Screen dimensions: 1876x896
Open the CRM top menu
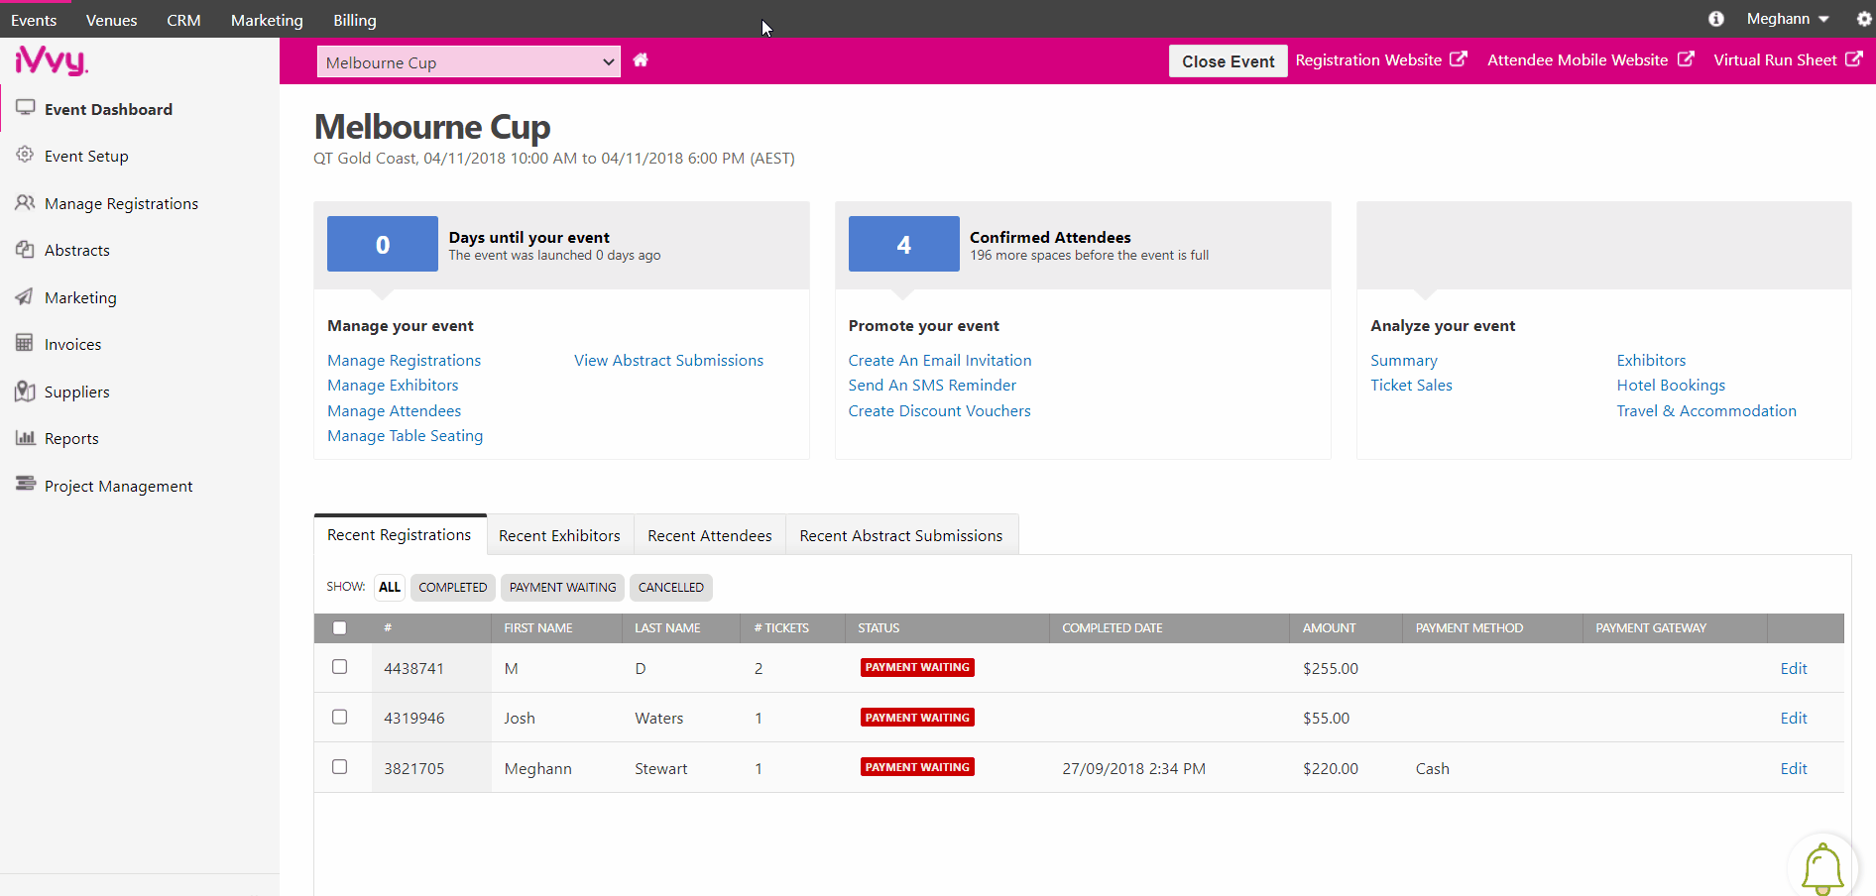click(183, 20)
